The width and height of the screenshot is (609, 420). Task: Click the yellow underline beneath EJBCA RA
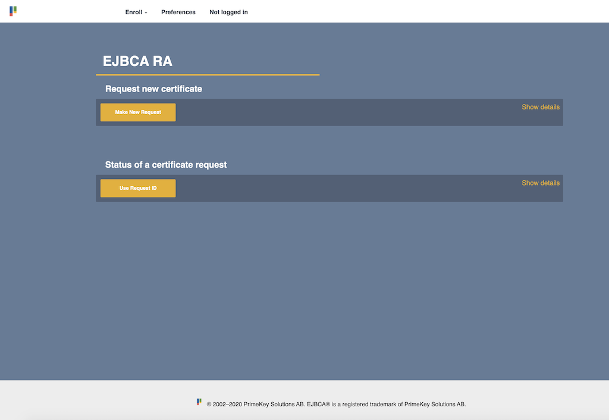pos(208,75)
